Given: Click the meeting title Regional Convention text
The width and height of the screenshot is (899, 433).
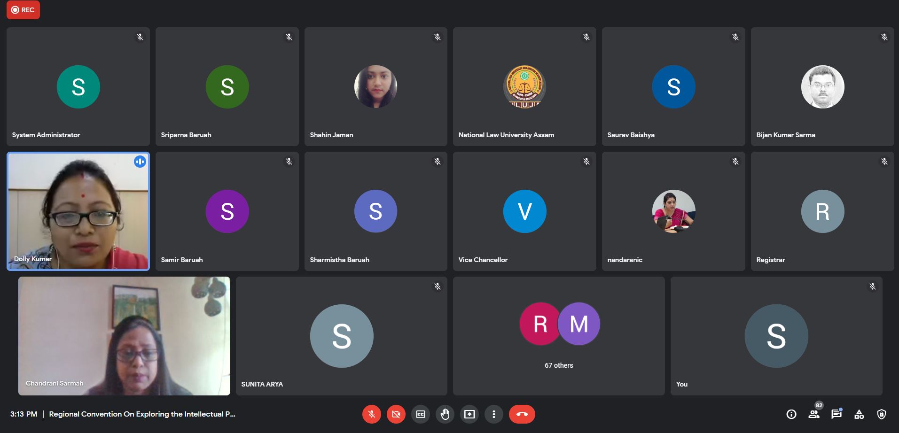Looking at the screenshot, I should [x=142, y=414].
